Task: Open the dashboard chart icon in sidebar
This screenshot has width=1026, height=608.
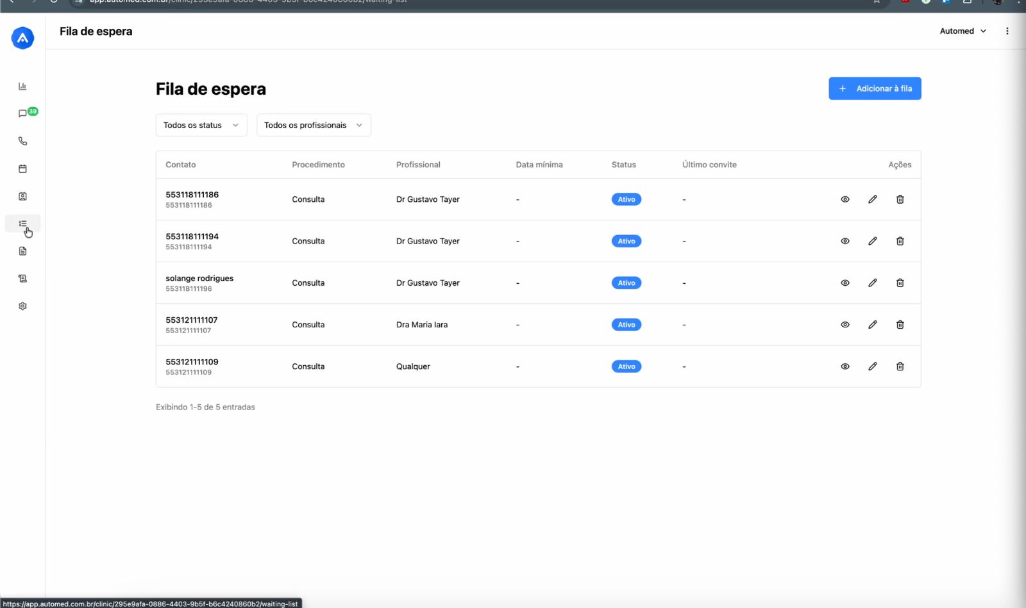Action: [x=22, y=86]
